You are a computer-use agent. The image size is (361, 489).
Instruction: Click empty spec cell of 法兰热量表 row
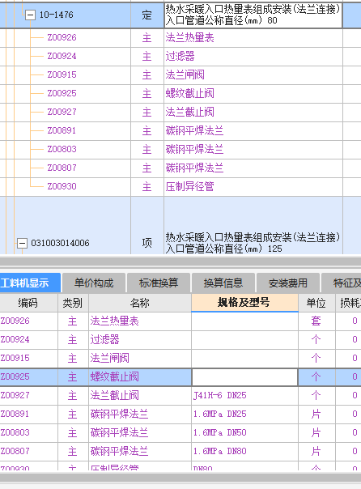(244, 321)
